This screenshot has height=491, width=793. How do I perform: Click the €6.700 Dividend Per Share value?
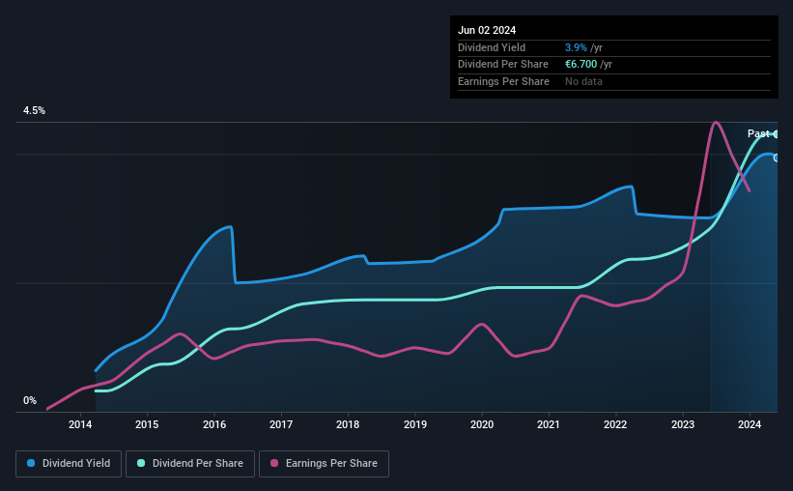(x=581, y=65)
